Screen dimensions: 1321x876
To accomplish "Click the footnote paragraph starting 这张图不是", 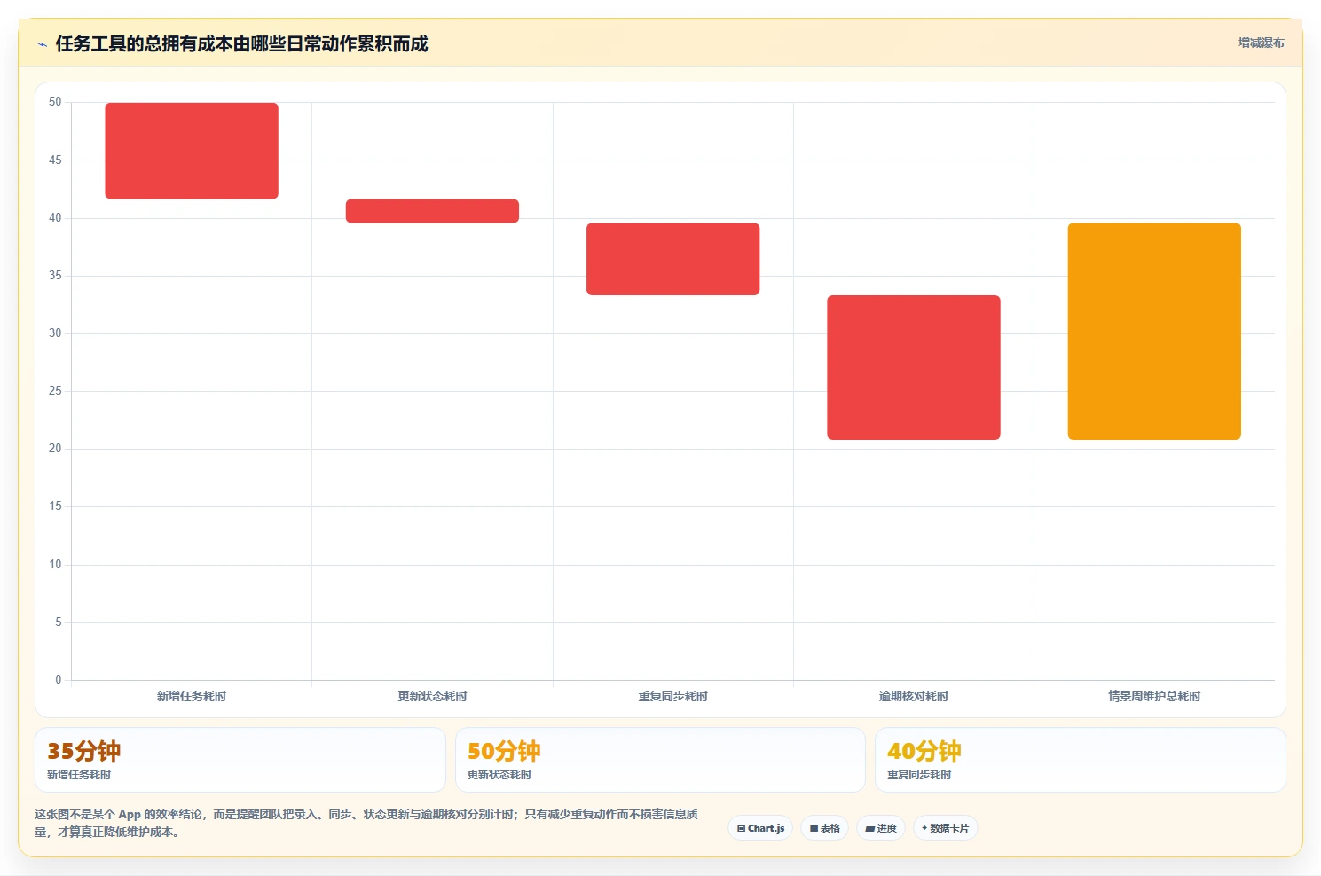I will [x=366, y=823].
